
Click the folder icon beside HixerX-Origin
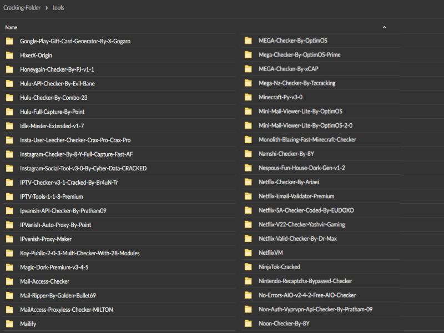(9, 56)
